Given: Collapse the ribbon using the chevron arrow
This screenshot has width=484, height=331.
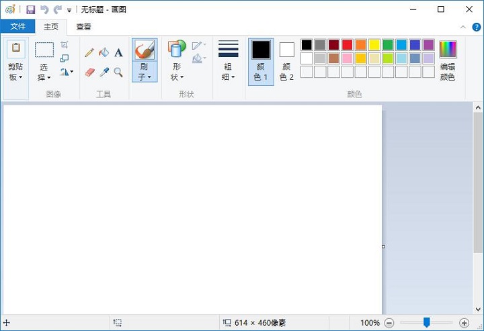Looking at the screenshot, I should pyautogui.click(x=463, y=28).
